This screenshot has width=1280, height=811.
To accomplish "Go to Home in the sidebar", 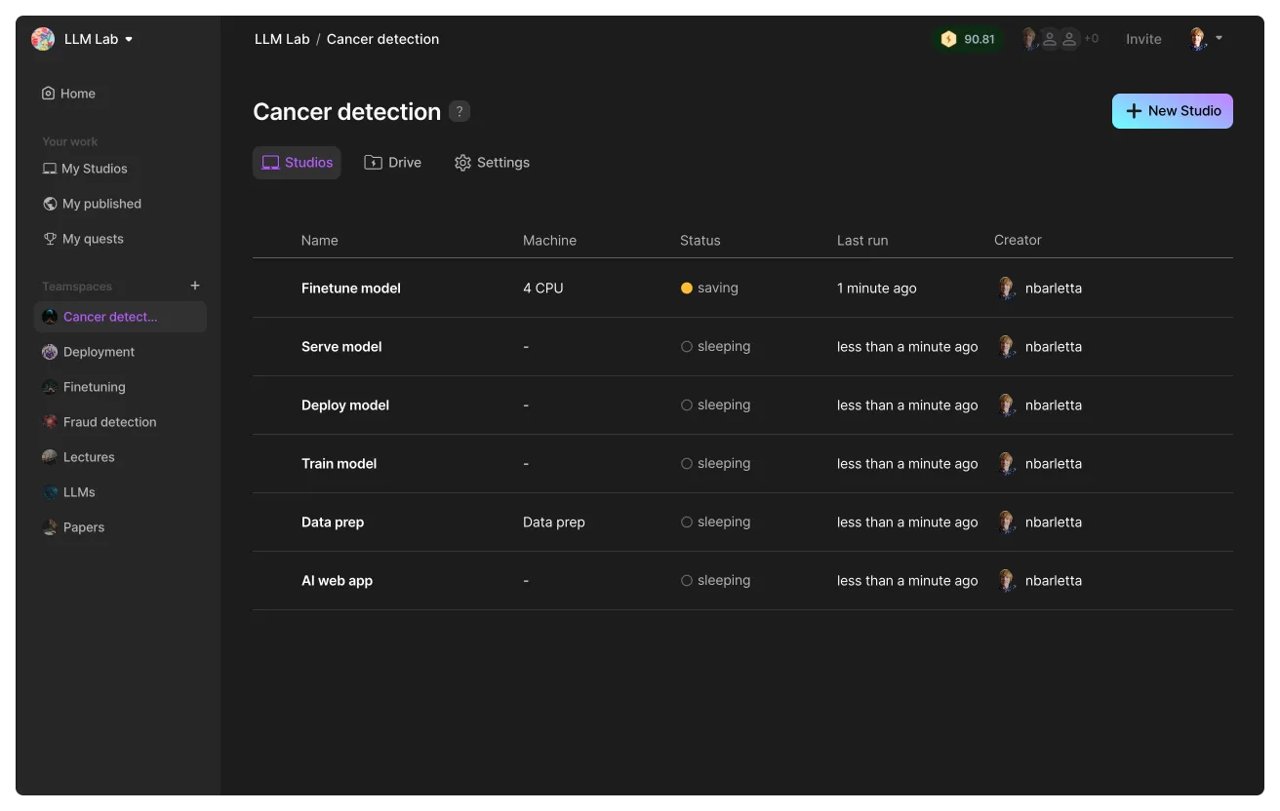I will (68, 94).
